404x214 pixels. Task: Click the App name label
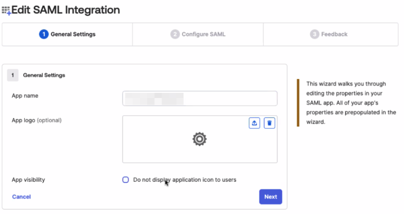coord(25,96)
